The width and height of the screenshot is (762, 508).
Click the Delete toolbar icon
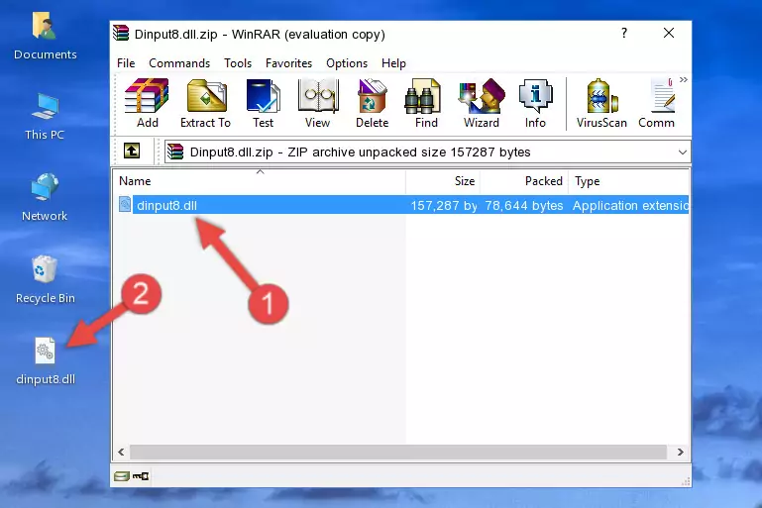click(x=373, y=103)
